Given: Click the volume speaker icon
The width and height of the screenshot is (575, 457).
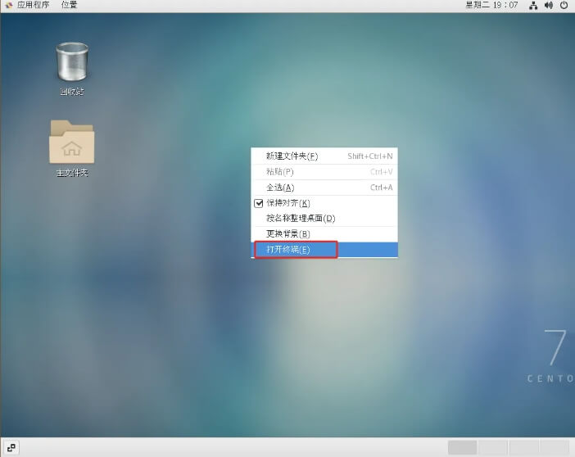Looking at the screenshot, I should pyautogui.click(x=549, y=5).
